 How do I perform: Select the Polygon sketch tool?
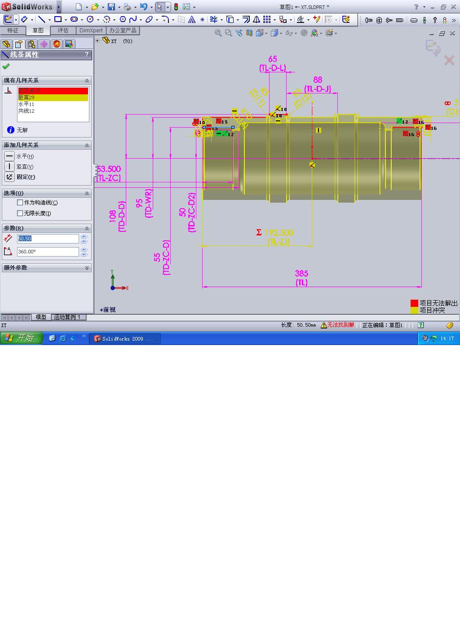point(123,19)
